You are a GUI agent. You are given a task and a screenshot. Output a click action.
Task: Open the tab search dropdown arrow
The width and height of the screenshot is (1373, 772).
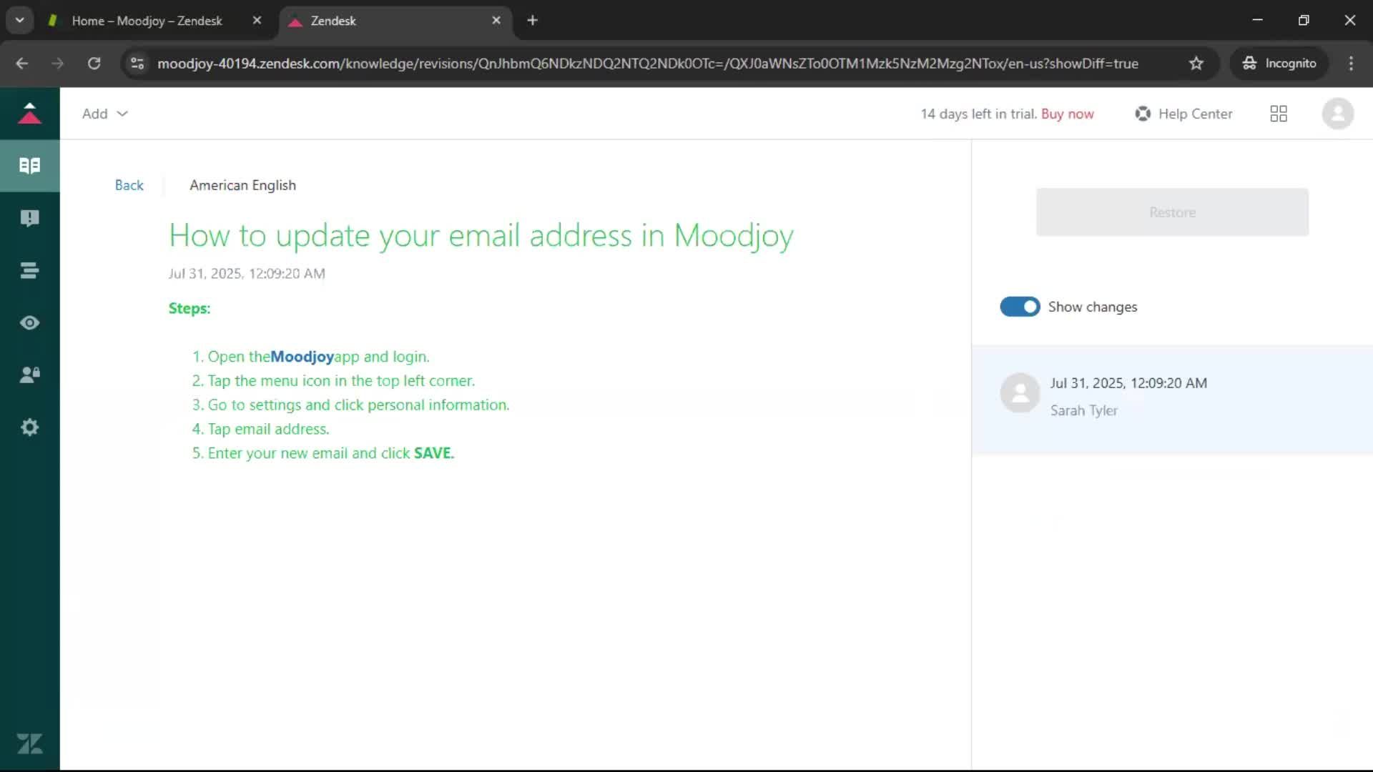(x=19, y=21)
